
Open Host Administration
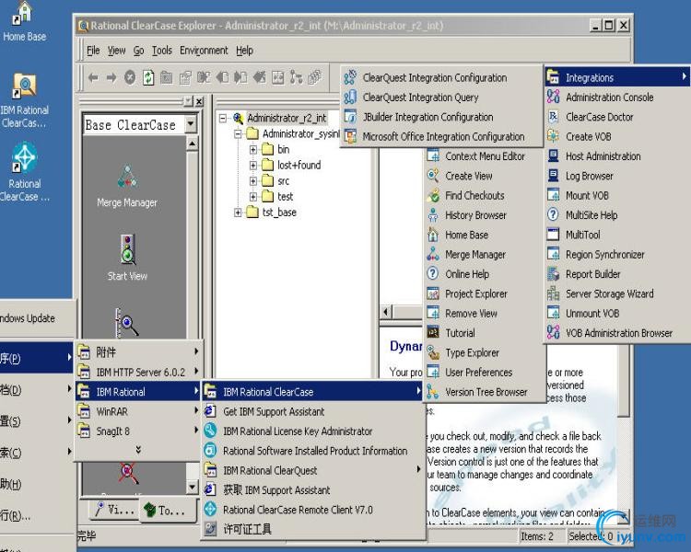(617, 156)
